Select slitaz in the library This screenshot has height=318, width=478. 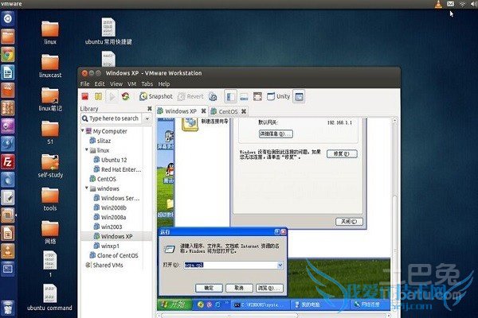(100, 141)
